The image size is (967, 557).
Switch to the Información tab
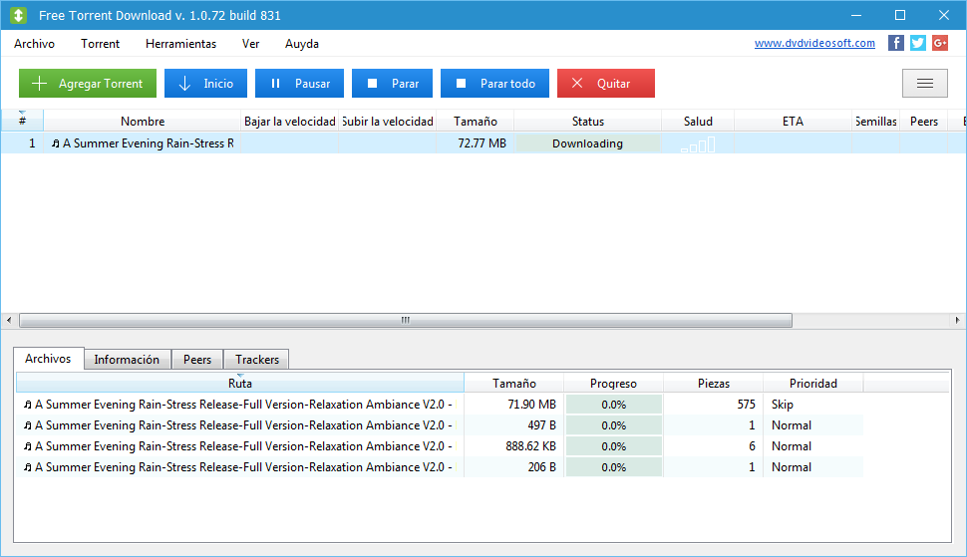pyautogui.click(x=127, y=360)
